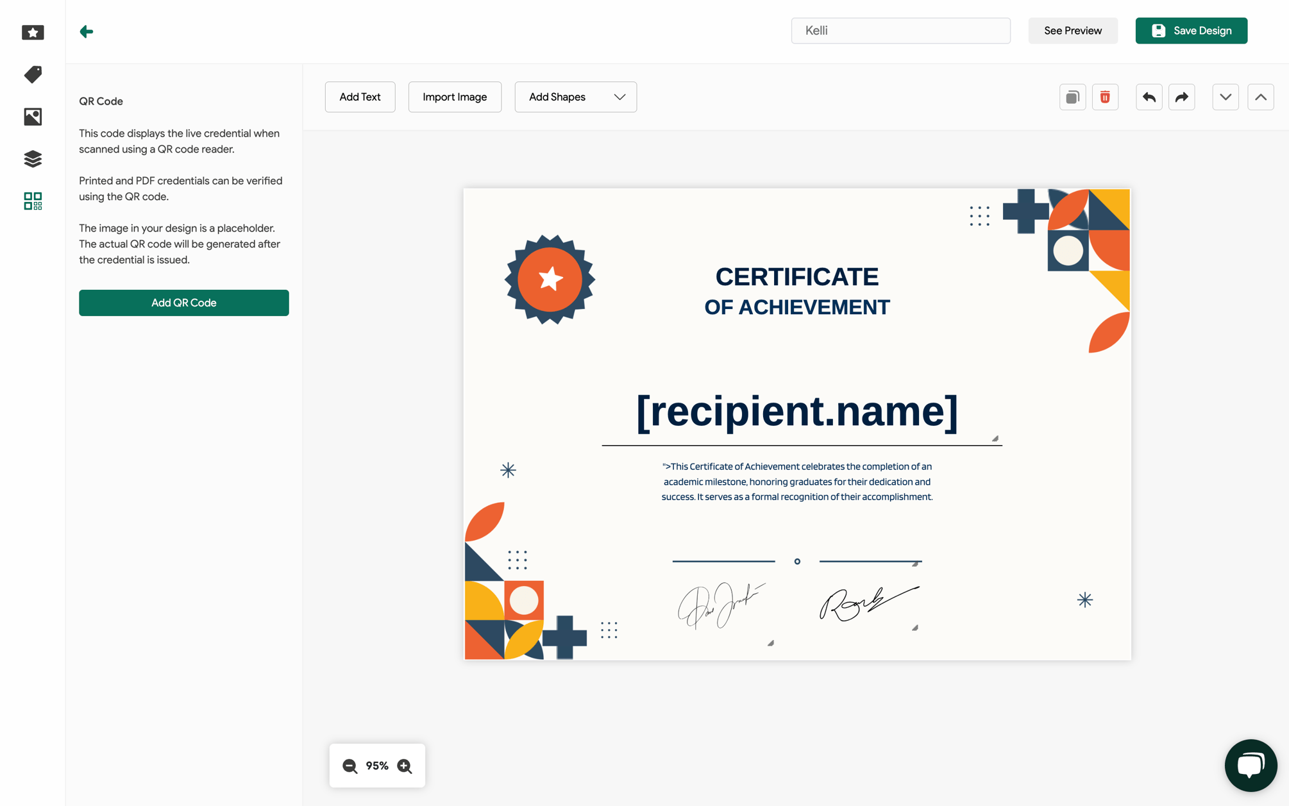Bring the element forward with up chevron
This screenshot has height=806, width=1289.
1260,97
